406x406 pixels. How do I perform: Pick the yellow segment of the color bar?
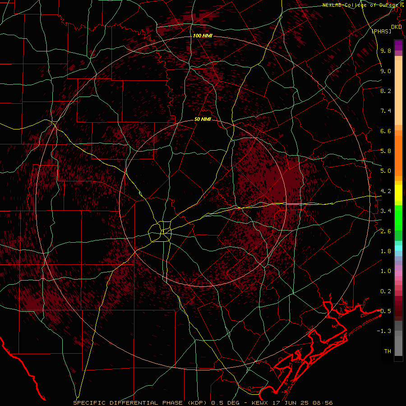[x=398, y=193]
